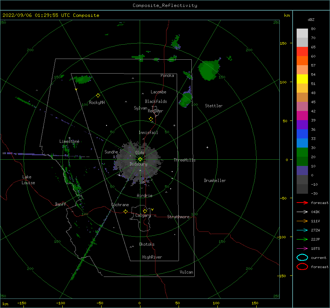Screen dimensions: 330x308
Task: Select the HighRiver label
Action: [x=152, y=257]
